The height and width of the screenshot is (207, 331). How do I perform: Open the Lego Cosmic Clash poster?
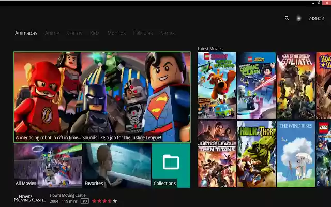(257, 85)
